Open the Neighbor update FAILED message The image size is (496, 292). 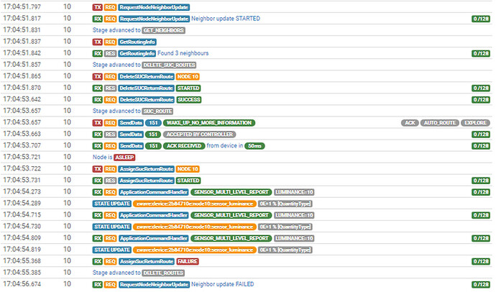(x=222, y=284)
